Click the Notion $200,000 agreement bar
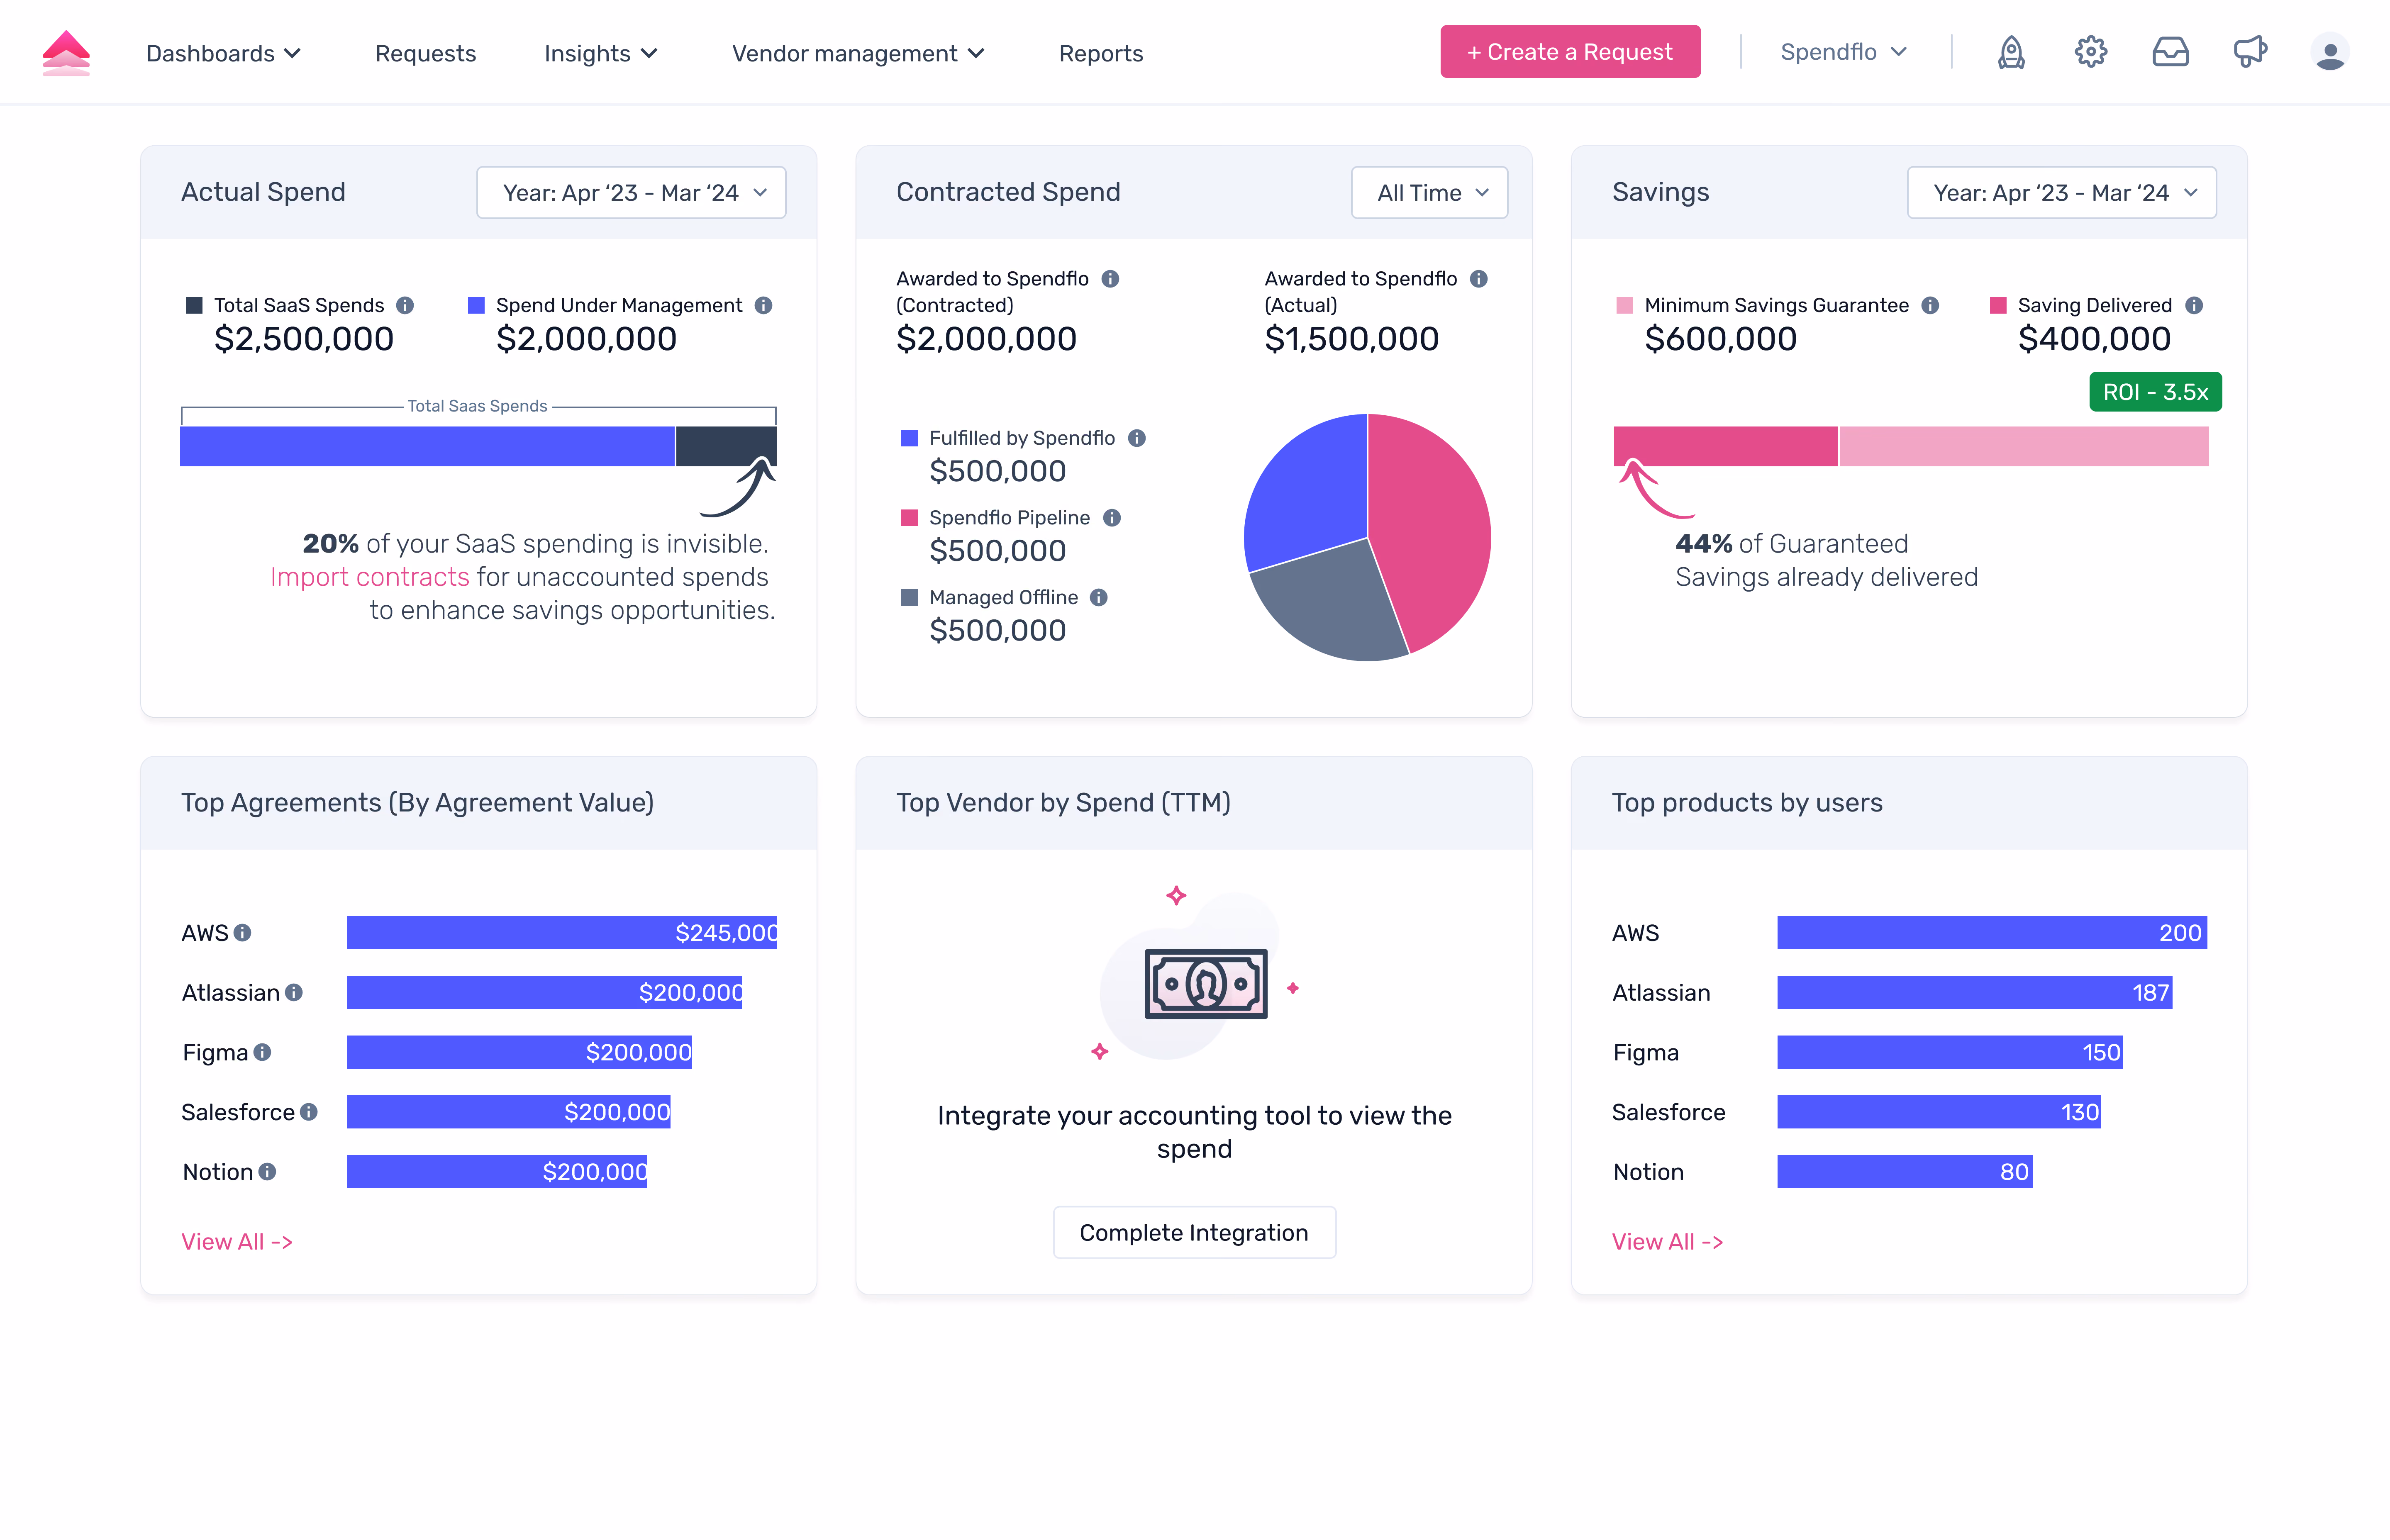 click(497, 1172)
